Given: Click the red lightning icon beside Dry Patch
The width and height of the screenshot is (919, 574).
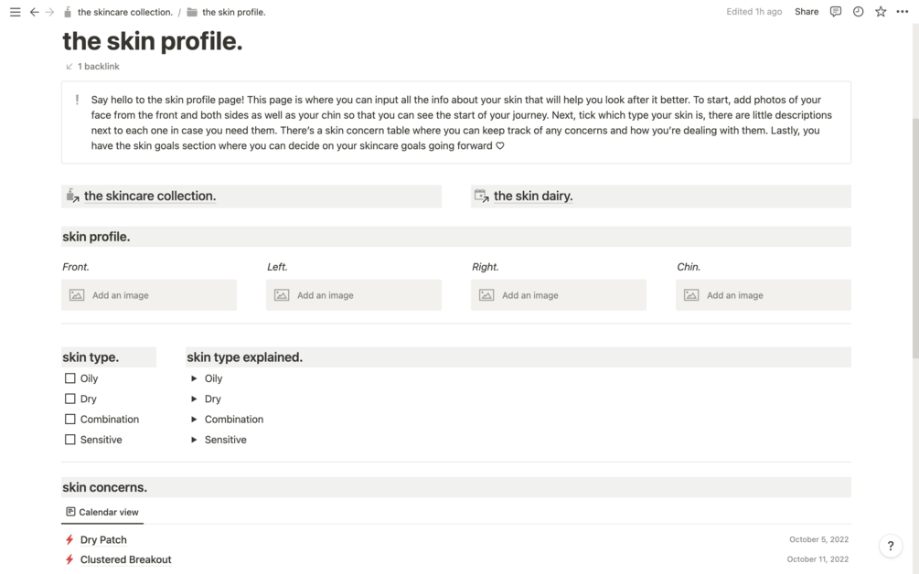Looking at the screenshot, I should pyautogui.click(x=69, y=540).
